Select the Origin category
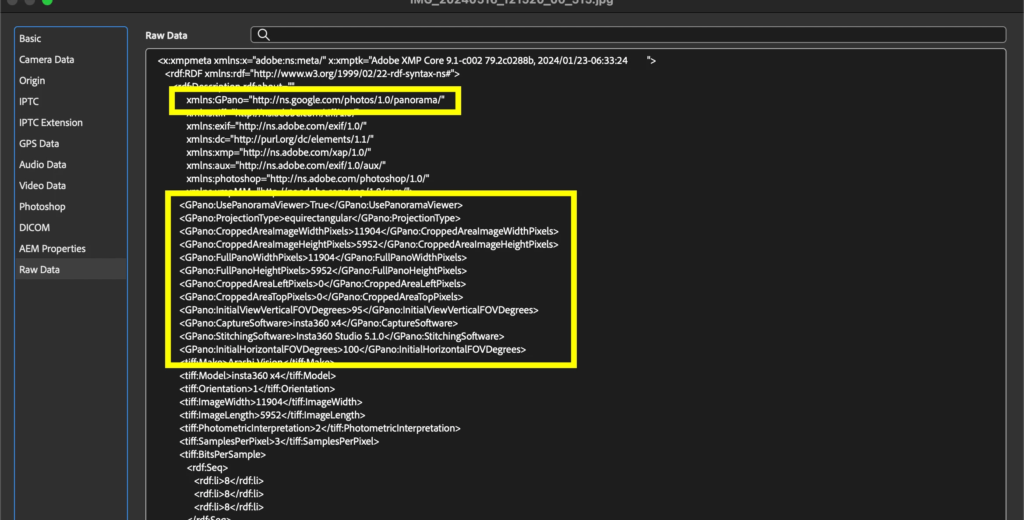The height and width of the screenshot is (520, 1024). coord(32,81)
